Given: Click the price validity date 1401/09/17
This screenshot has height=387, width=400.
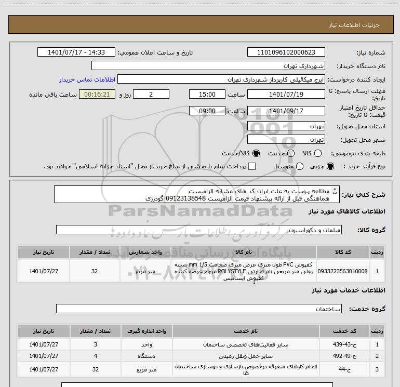Looking at the screenshot, I should click(286, 111).
